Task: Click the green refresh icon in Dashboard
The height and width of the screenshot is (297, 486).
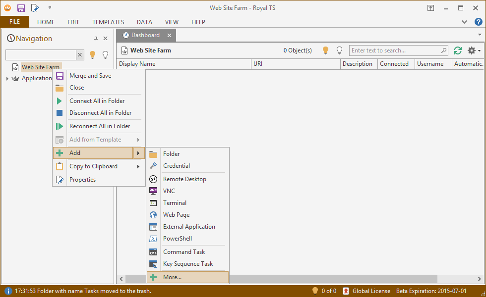Action: point(458,50)
